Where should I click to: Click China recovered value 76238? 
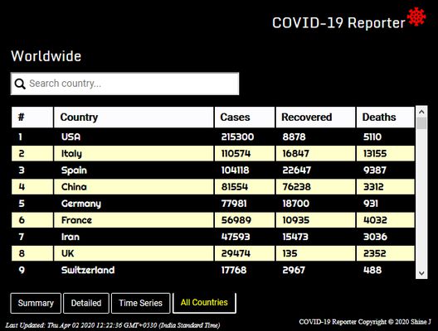click(x=296, y=187)
